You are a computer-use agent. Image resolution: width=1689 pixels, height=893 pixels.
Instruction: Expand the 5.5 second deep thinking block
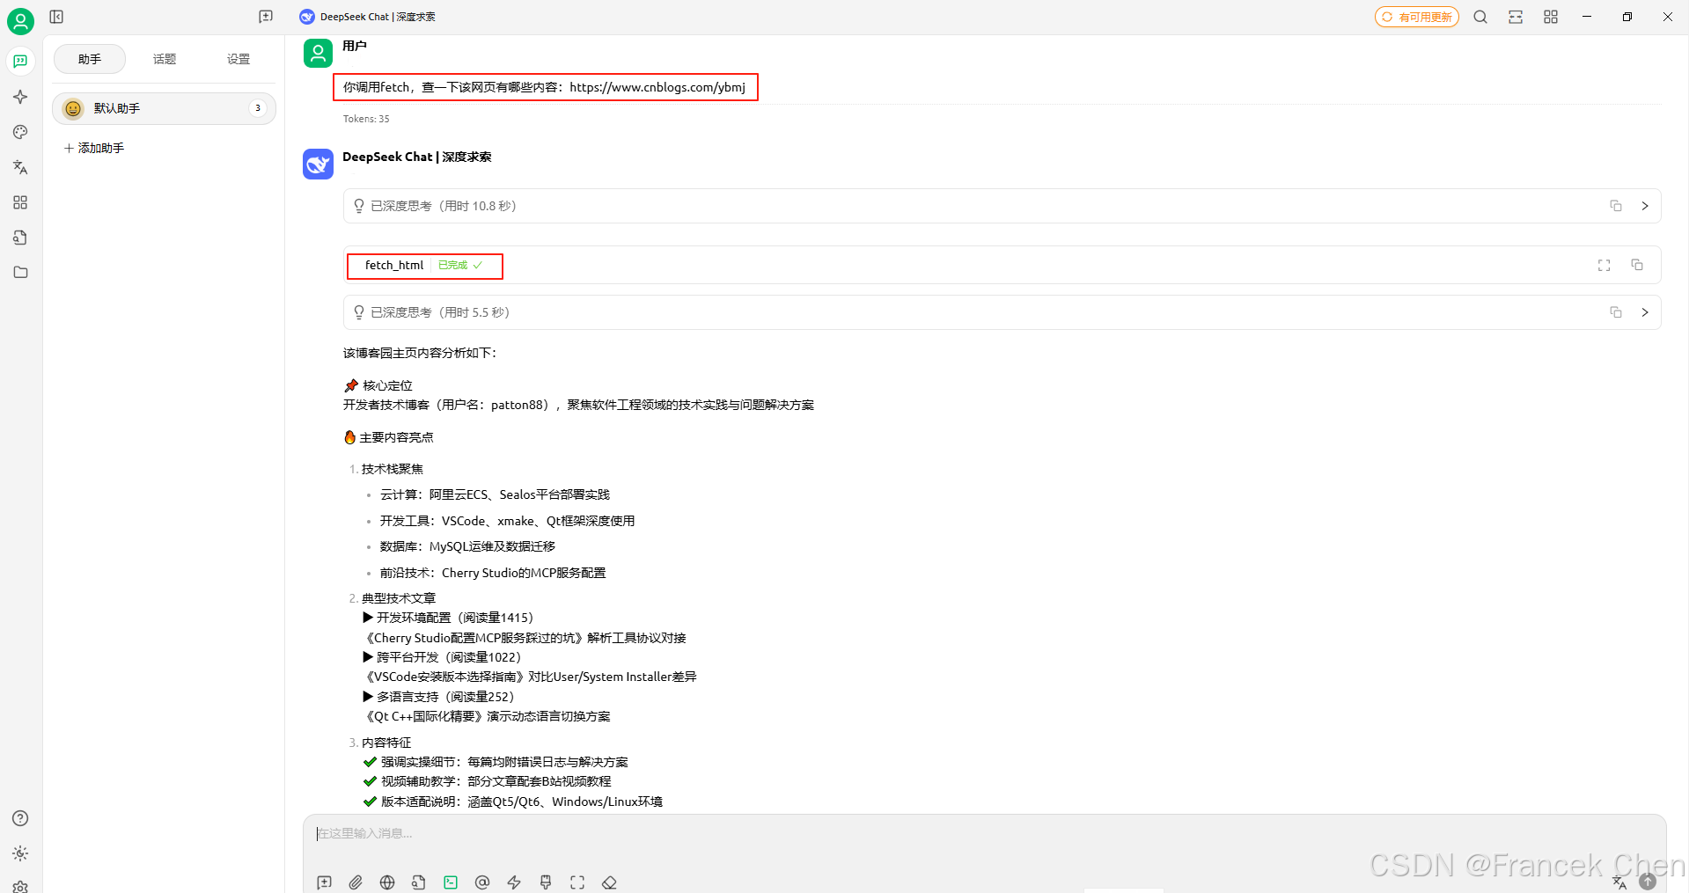pyautogui.click(x=1644, y=312)
